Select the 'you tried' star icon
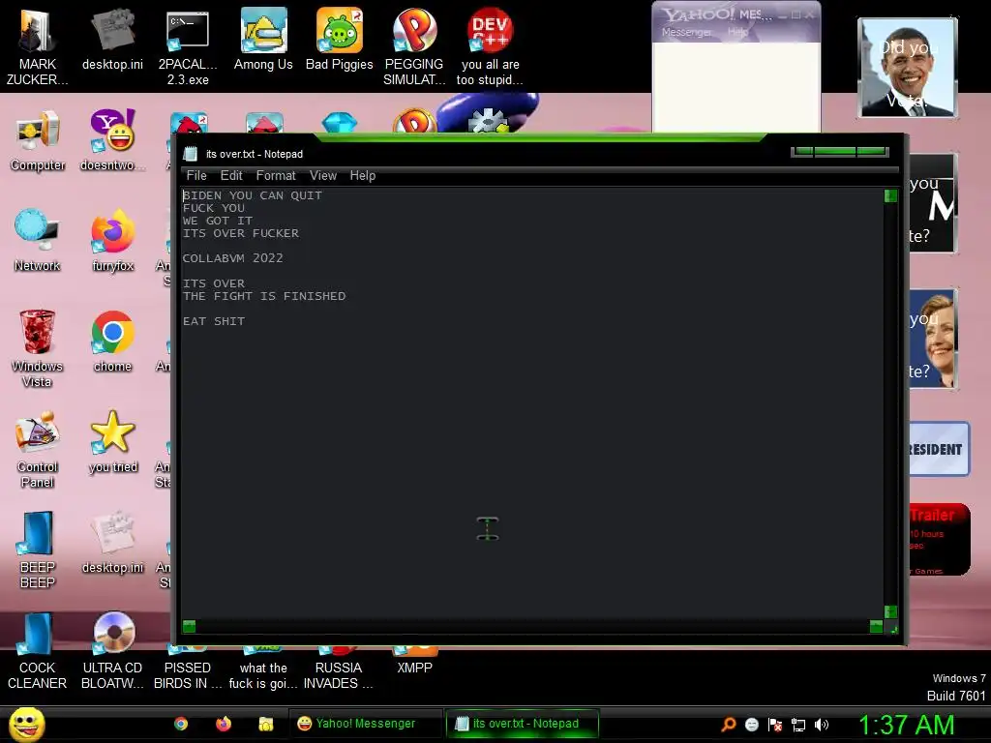The height and width of the screenshot is (743, 991). click(x=112, y=441)
